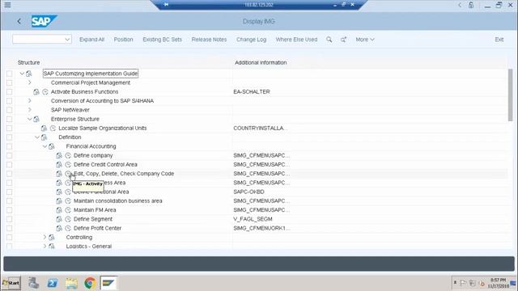The image size is (518, 291).
Task: Click the Find Next icon in toolbar
Action: tap(343, 40)
